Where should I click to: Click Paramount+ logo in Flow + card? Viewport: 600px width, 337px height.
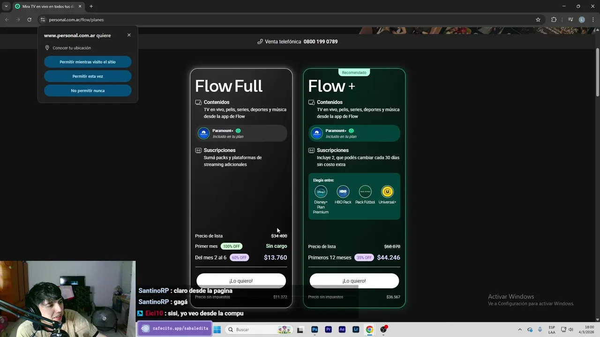317,133
